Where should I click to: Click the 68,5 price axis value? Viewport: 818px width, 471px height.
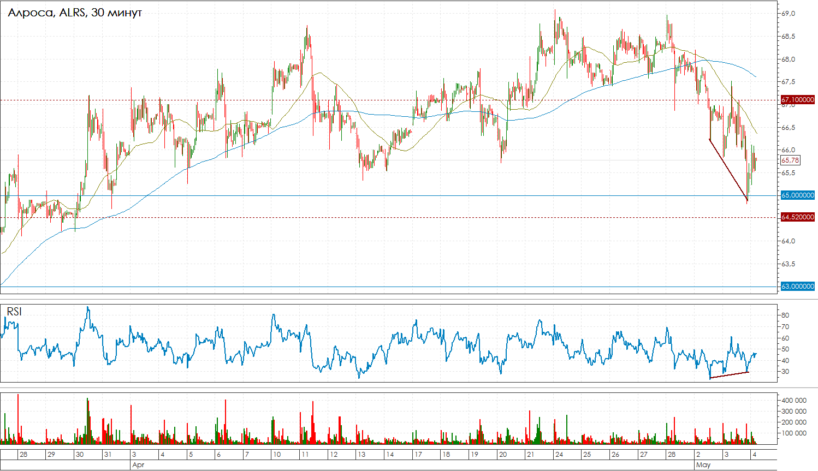(789, 37)
